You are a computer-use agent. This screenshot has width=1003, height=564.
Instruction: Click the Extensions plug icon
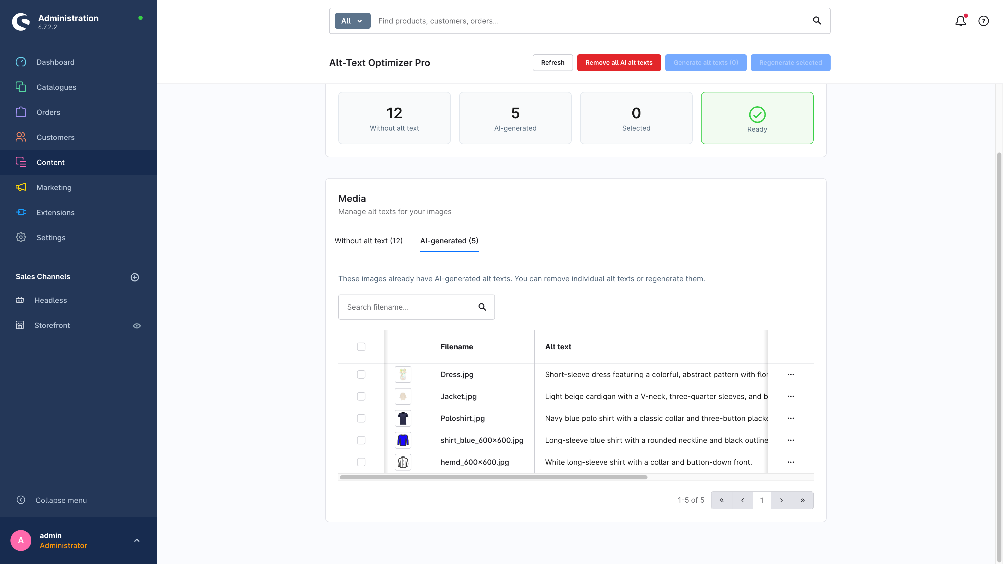point(21,212)
